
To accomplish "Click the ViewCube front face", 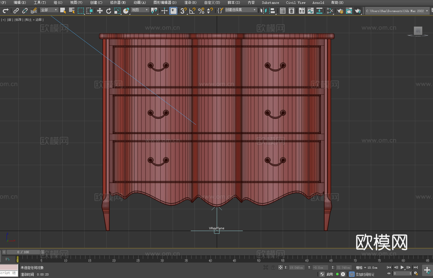I will pos(418,31).
